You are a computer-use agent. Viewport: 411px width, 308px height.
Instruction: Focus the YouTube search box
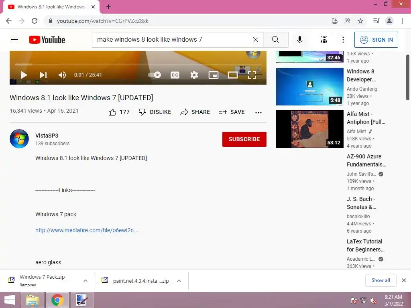click(173, 40)
